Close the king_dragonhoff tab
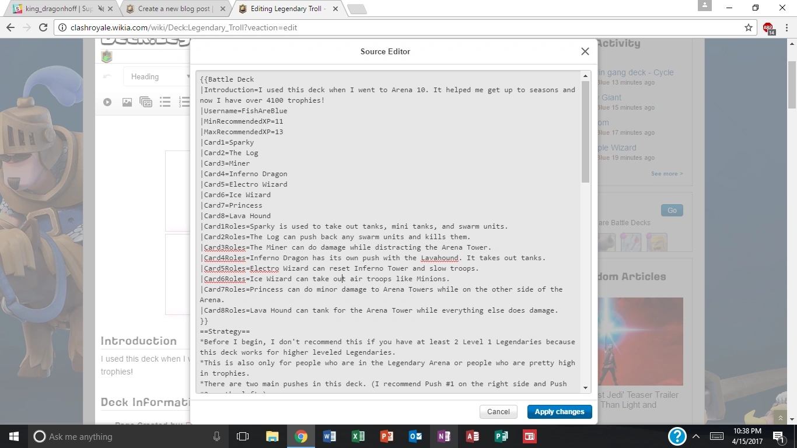 (x=110, y=9)
